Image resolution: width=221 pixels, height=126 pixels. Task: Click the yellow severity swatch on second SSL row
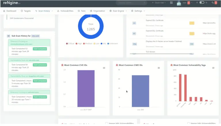192,34
